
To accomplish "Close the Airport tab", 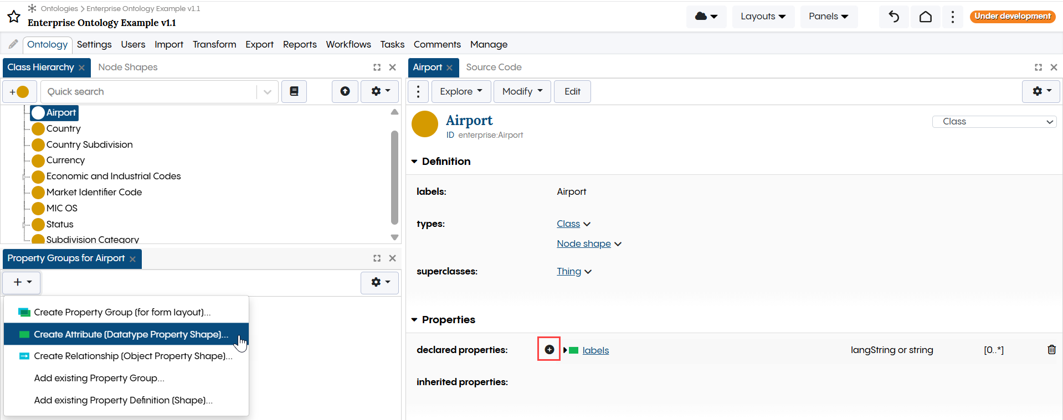I will tap(449, 68).
